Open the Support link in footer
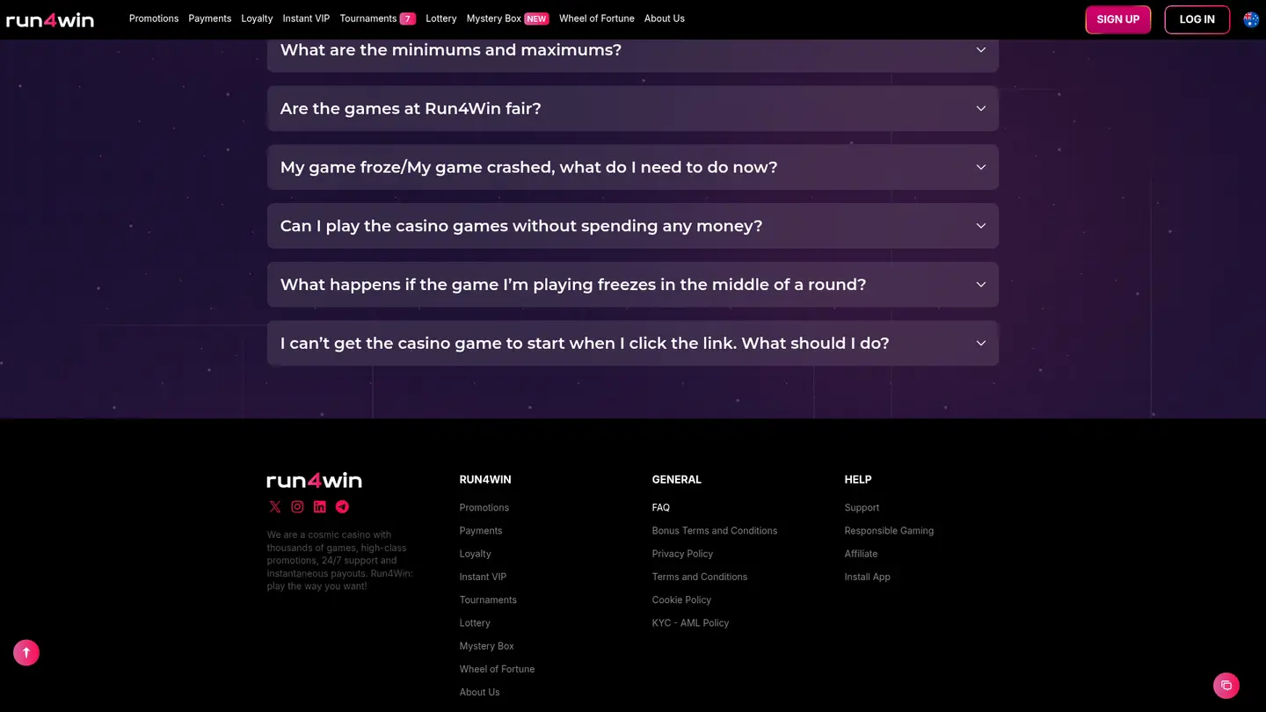Screen dimensions: 1266x712 [862, 508]
